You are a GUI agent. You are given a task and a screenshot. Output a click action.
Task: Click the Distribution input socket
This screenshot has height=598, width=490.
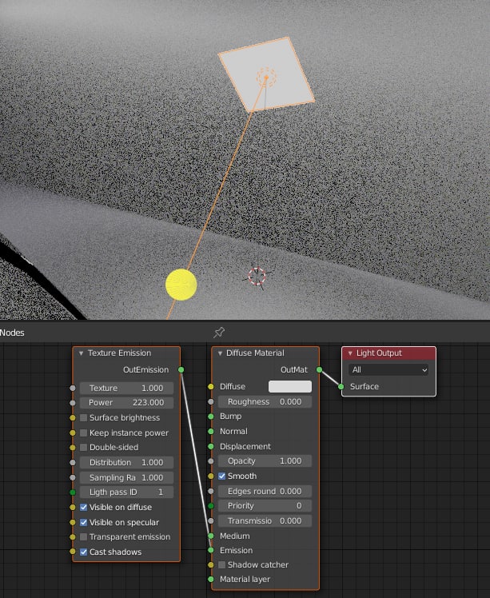click(x=73, y=462)
